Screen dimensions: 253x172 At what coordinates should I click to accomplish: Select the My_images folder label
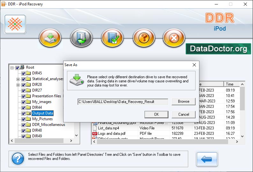click(42, 102)
